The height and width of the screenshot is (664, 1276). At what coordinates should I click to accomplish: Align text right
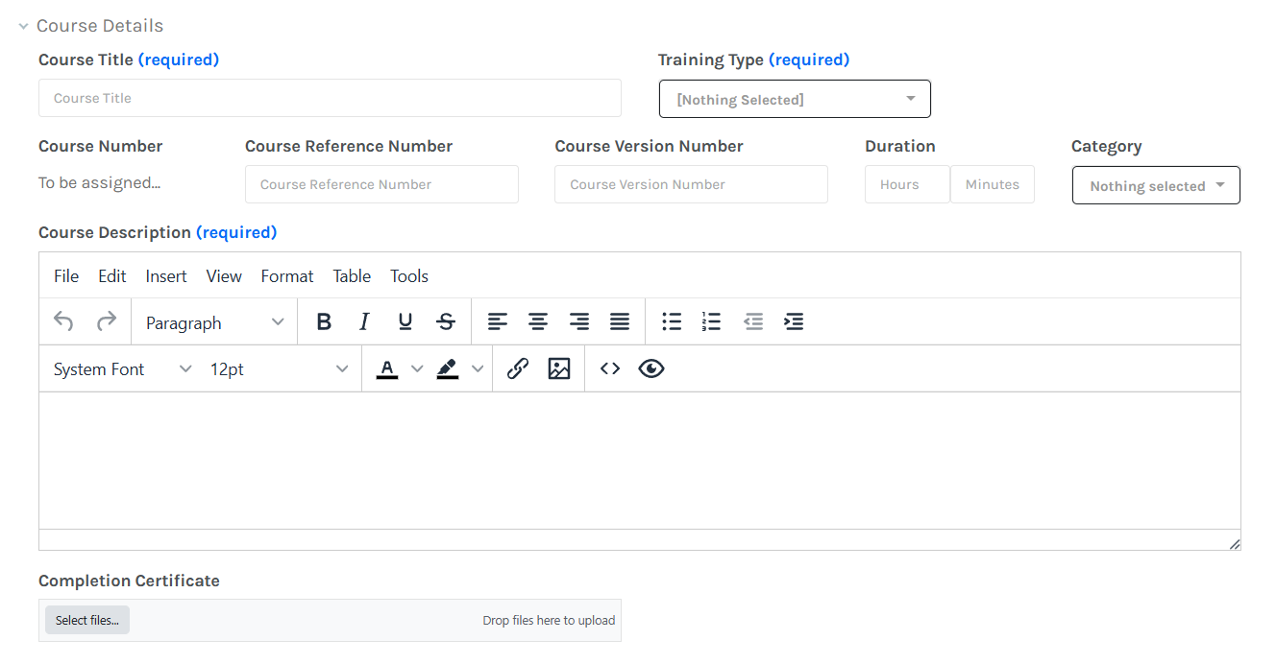coord(579,322)
